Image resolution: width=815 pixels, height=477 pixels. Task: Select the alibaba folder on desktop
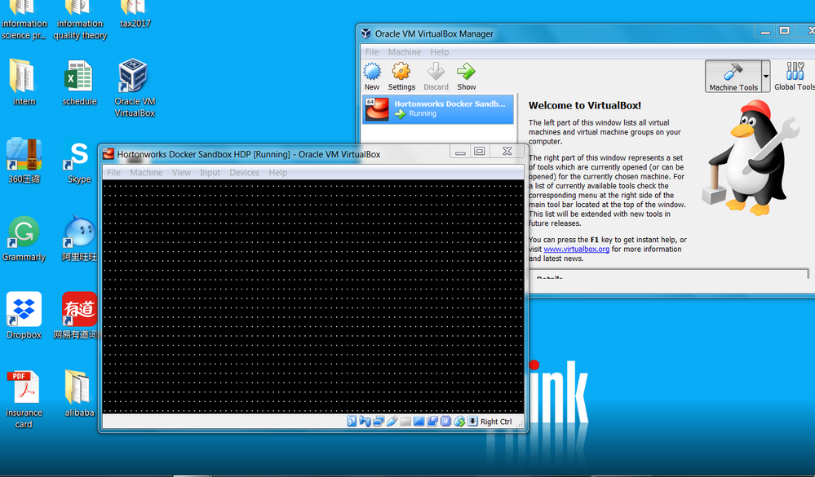click(79, 394)
